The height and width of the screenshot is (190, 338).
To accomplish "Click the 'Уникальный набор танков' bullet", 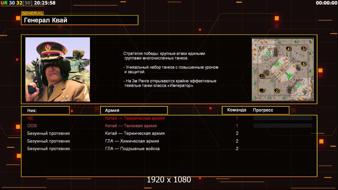I will tap(171, 69).
